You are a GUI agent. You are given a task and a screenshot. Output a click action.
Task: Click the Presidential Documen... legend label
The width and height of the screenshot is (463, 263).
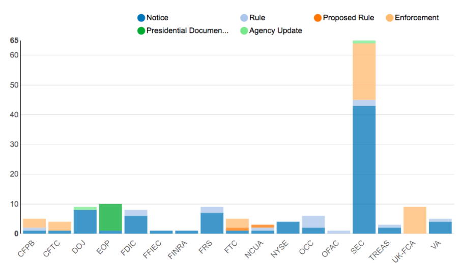coord(188,30)
